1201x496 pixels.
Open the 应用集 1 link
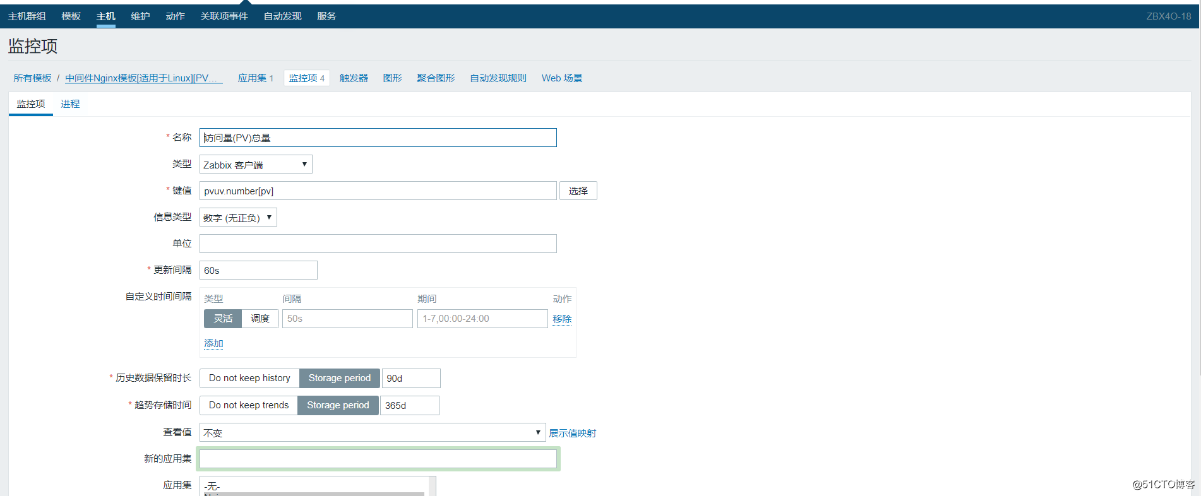[256, 78]
